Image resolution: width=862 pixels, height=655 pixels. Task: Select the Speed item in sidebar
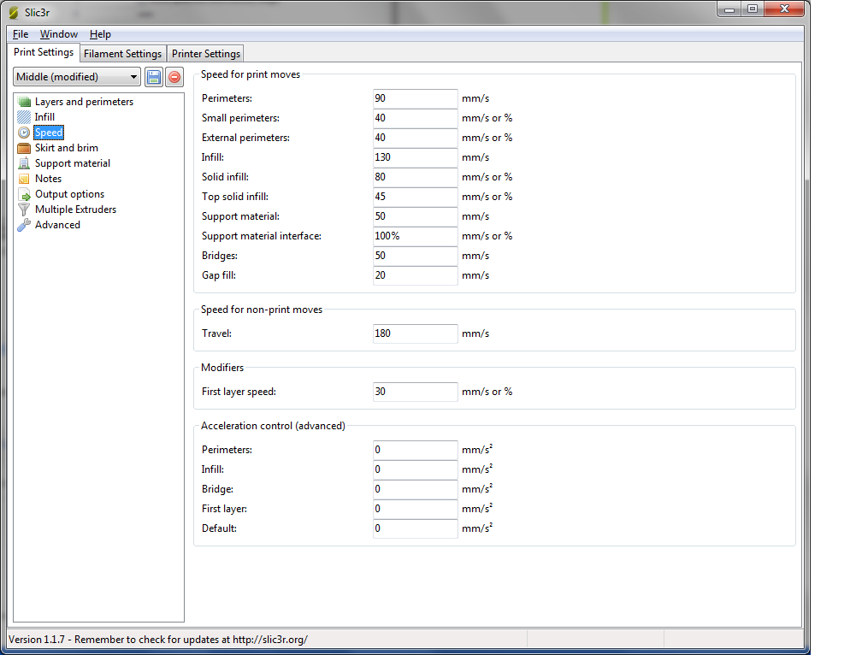point(49,133)
